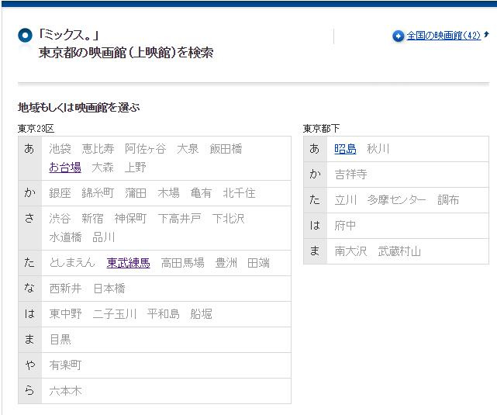Select the お台場 area link
Screen dimensions: 497x415
(x=65, y=167)
